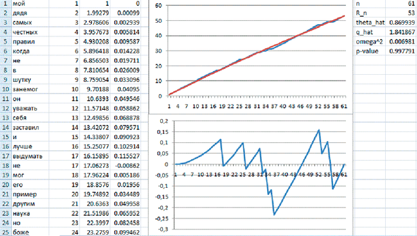Select cell containing word 'дядя'
This screenshot has height=236, width=417.
[30, 13]
